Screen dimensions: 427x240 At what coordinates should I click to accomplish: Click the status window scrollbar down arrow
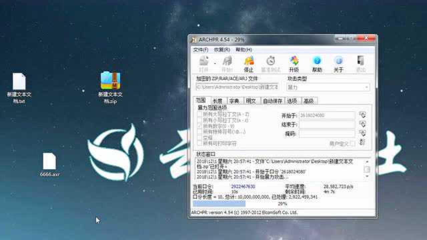[x=367, y=177]
